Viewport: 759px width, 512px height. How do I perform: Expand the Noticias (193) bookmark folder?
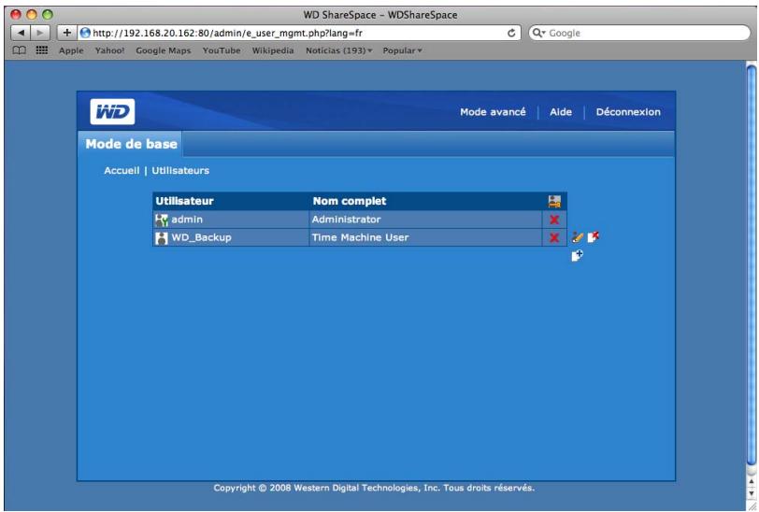pos(338,50)
